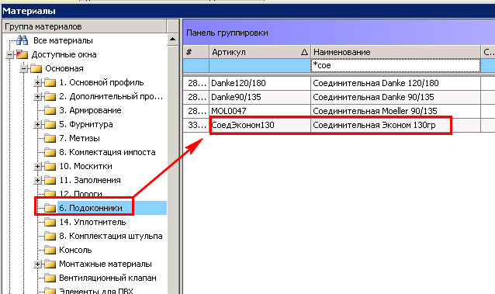Image resolution: width=495 pixels, height=294 pixels.
Task: Collapse the Доступные окна tree node
Action: (10, 54)
